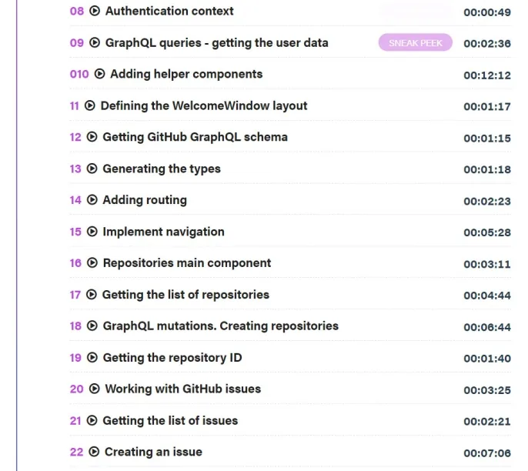Click lesson number 15 label
The height and width of the screenshot is (471, 528).
pos(75,232)
